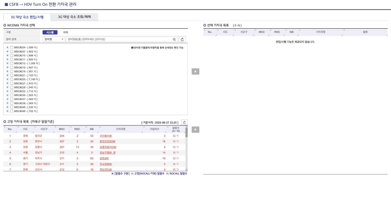This screenshot has height=212, width=391.
Task: Expand the MSC#227 tree node
Action: [x=8, y=83]
